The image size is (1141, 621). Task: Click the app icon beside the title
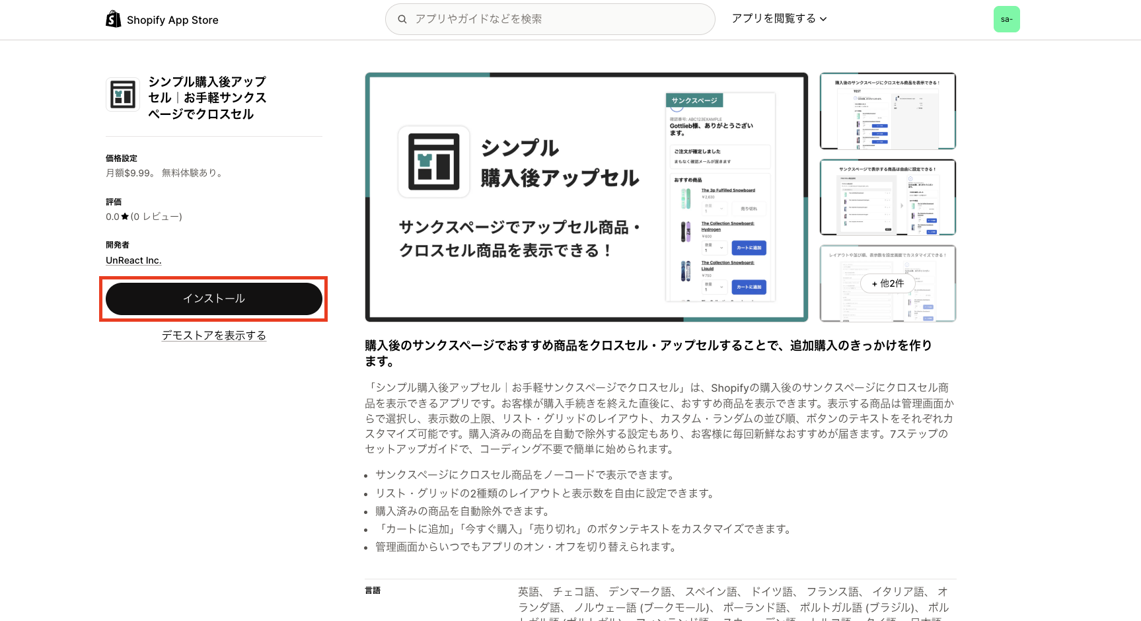pyautogui.click(x=123, y=94)
